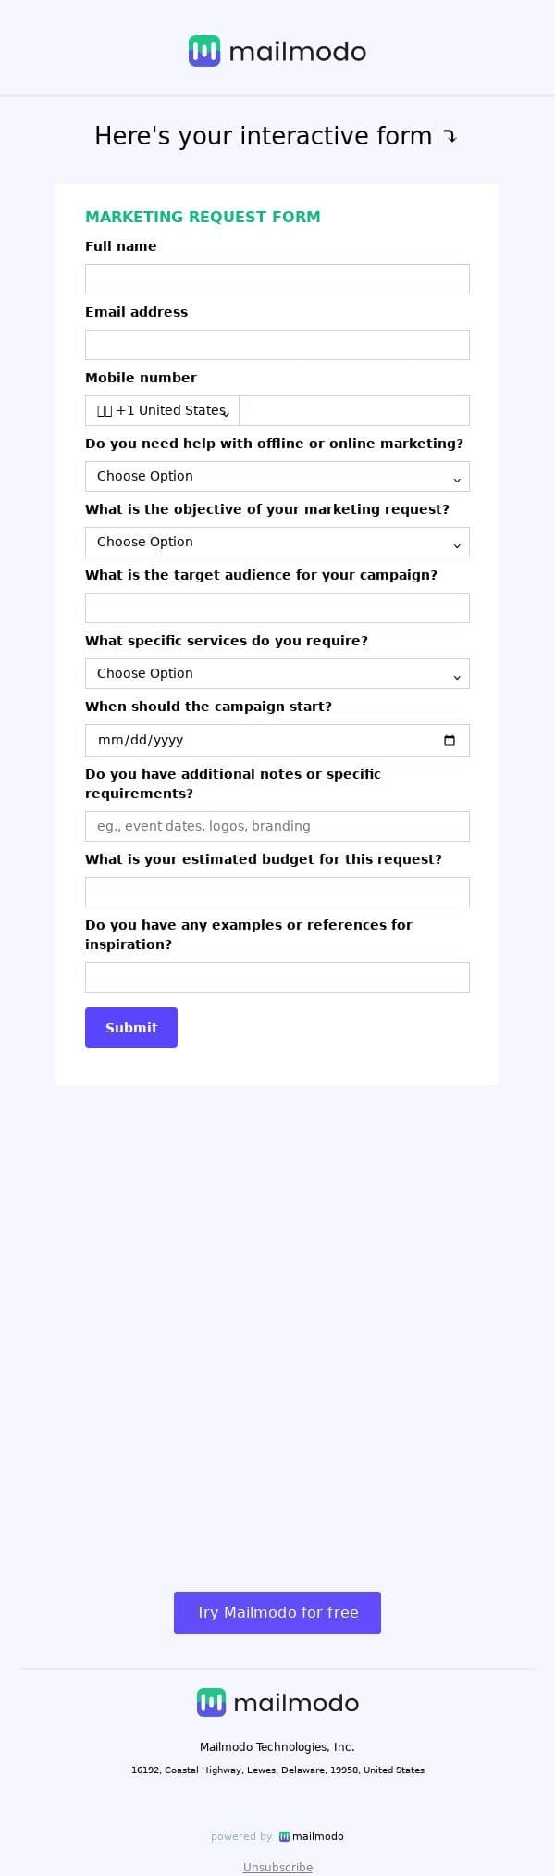Click the small Mailmodo 'powered by' logo
555x1876 pixels.
pyautogui.click(x=312, y=1836)
